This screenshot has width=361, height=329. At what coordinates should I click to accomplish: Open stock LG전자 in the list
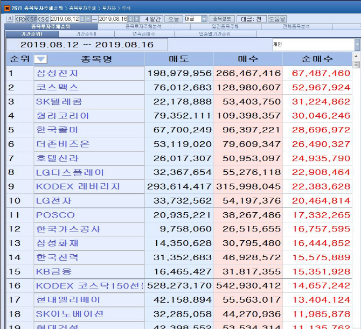pos(54,201)
